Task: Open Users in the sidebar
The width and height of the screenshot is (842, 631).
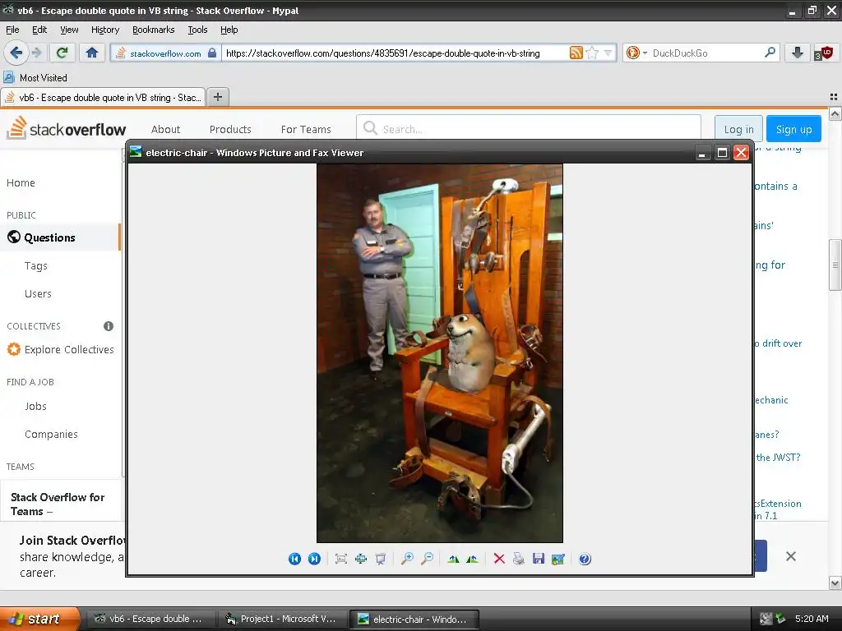Action: tap(38, 293)
